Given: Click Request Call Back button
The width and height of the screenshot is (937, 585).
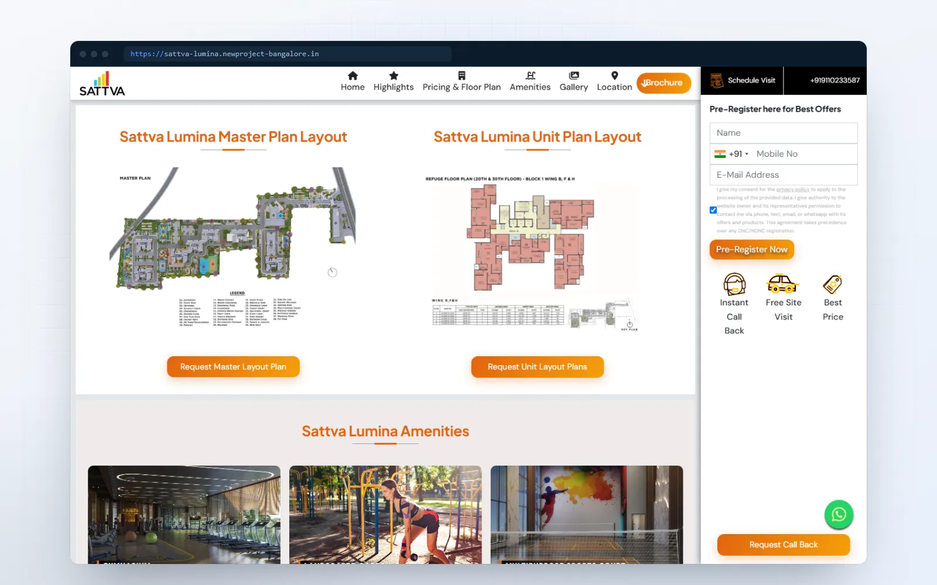Looking at the screenshot, I should 784,545.
